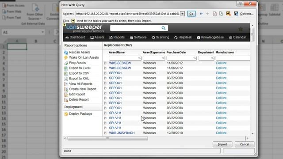Click the Cancel button
This screenshot has height=159, width=283.
pos(245,144)
